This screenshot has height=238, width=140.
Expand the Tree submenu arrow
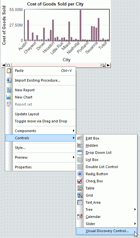[135, 210]
